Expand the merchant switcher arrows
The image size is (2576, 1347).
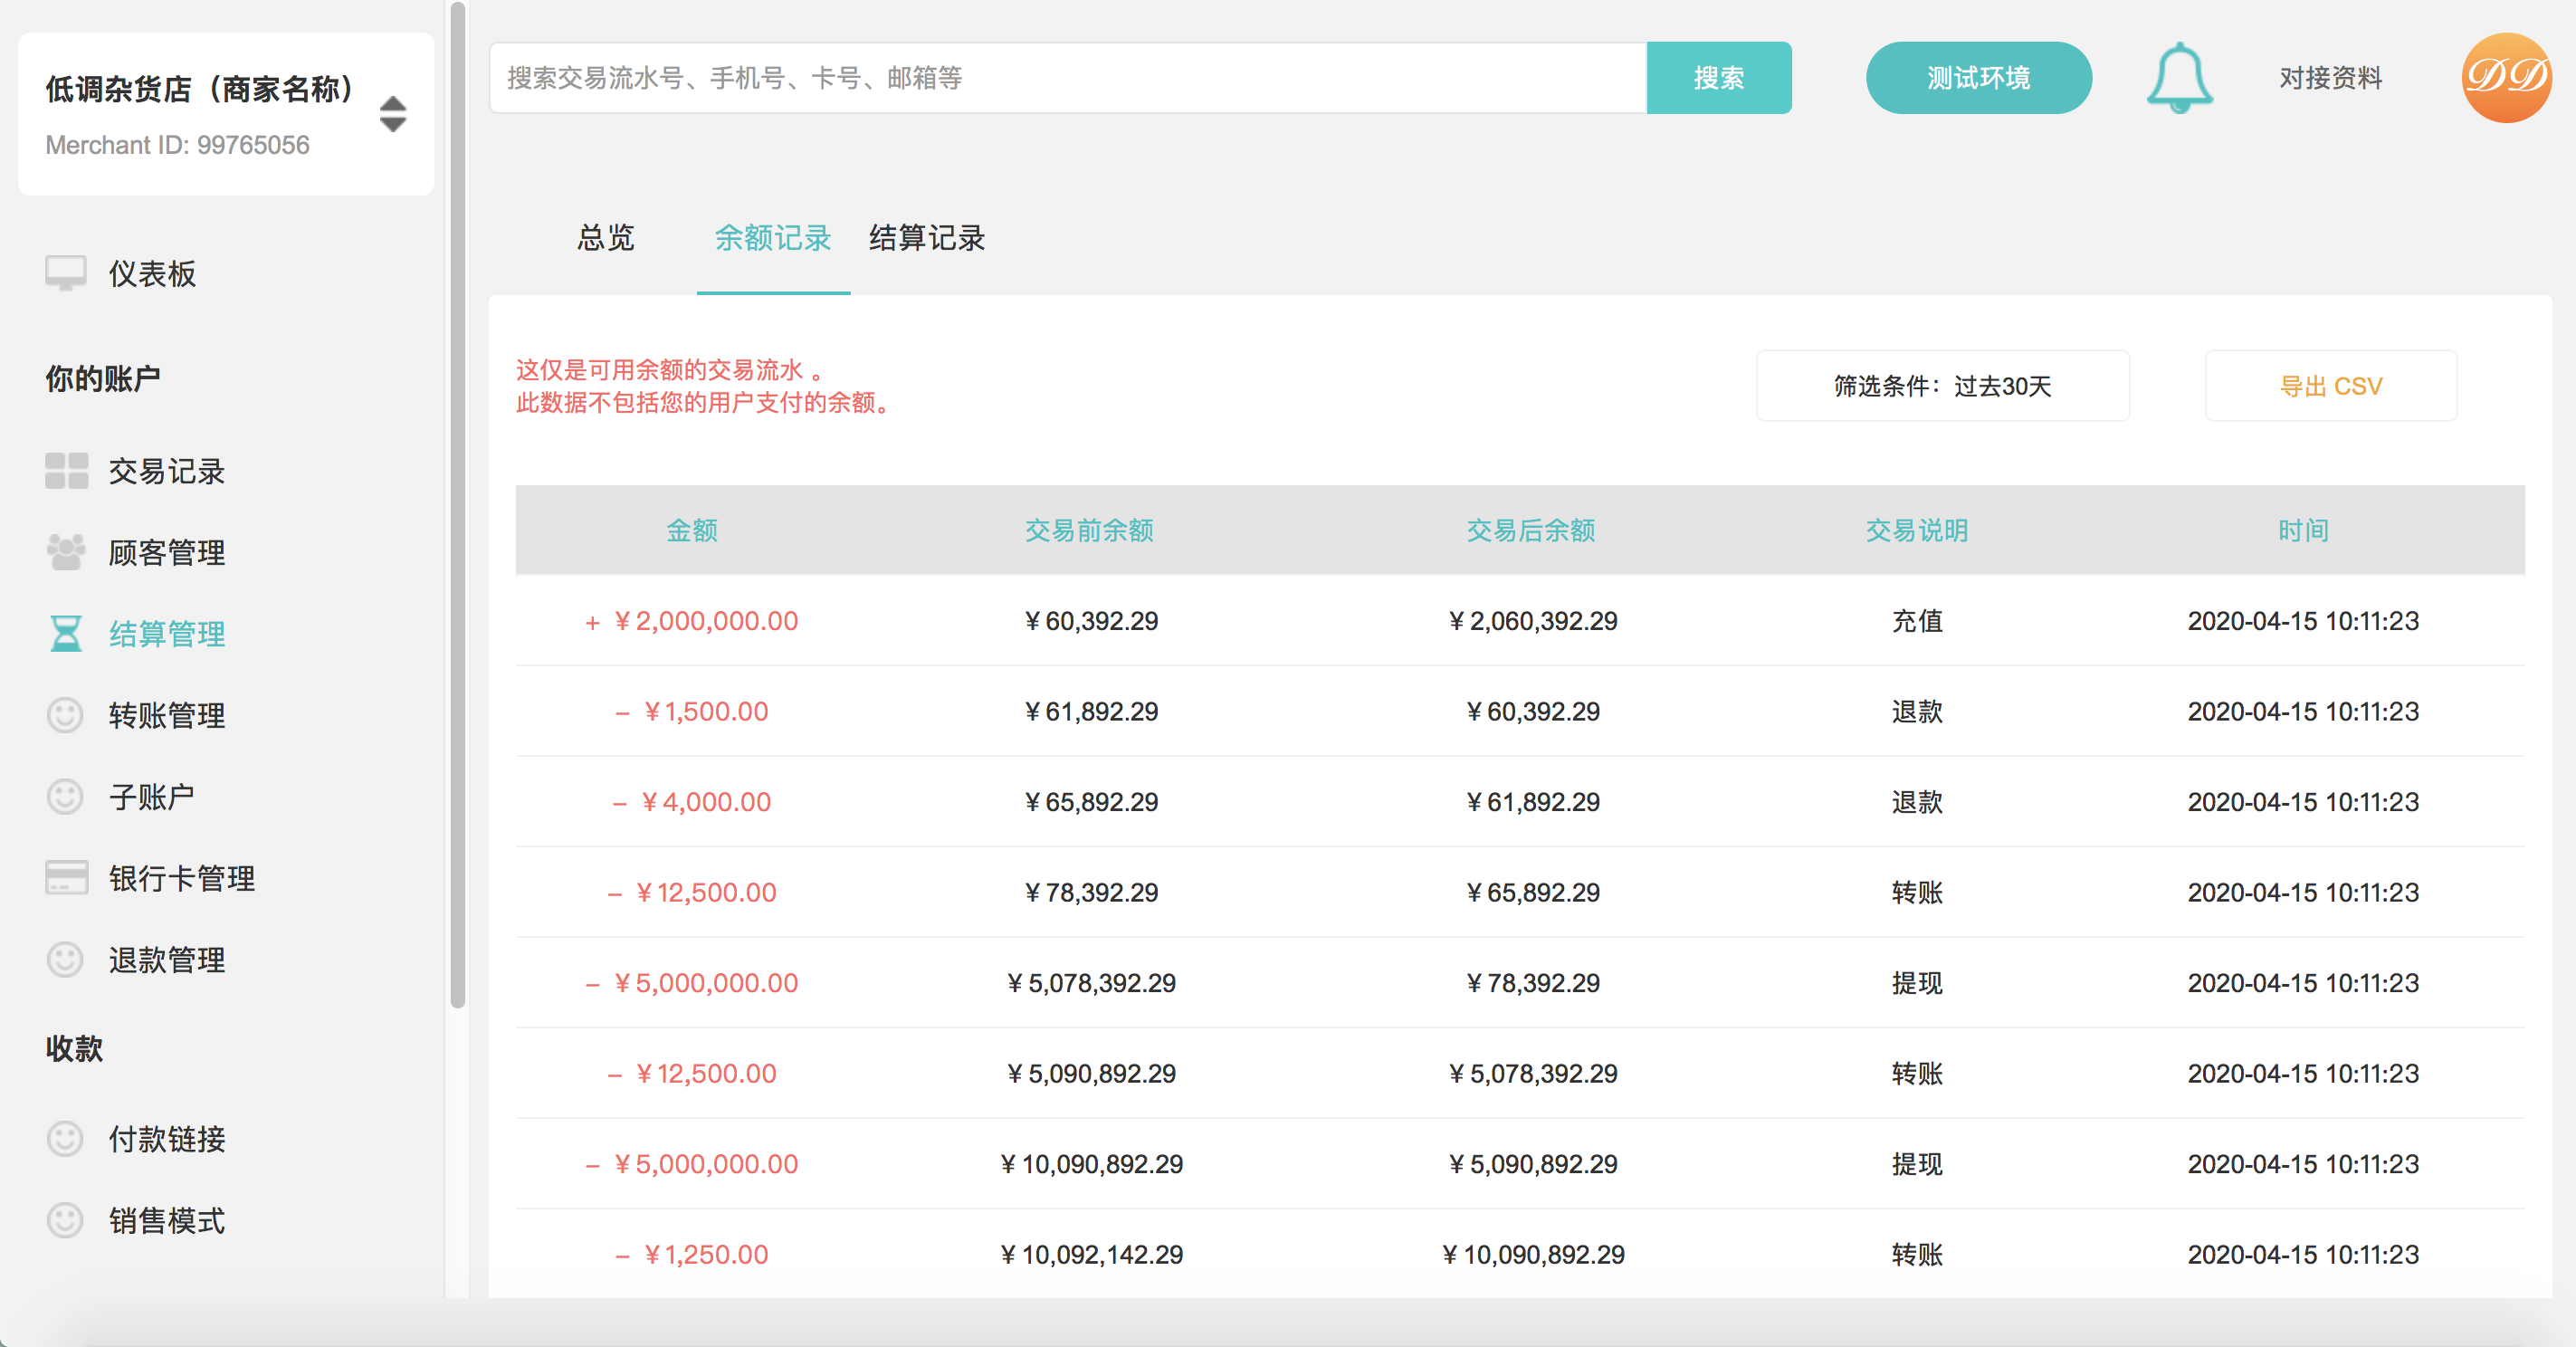point(393,114)
